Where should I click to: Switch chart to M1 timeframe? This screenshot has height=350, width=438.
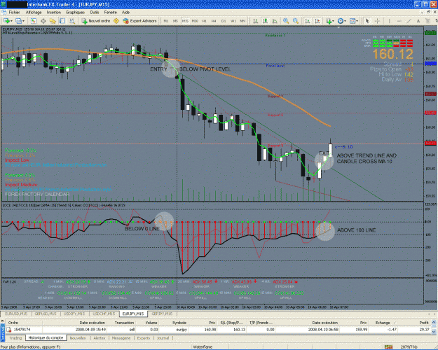(166, 21)
